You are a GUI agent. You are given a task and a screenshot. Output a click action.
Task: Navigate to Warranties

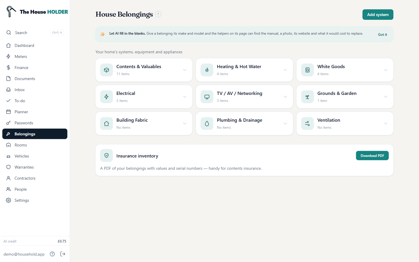35,167
